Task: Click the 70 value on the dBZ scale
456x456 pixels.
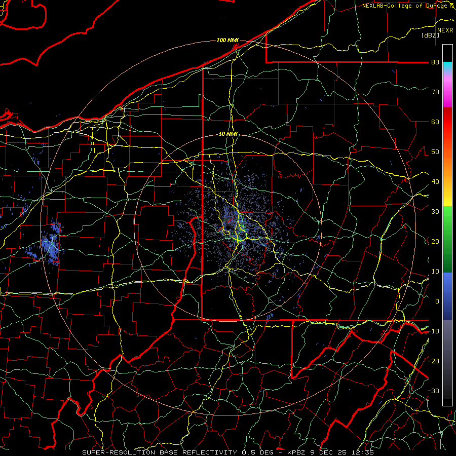Action: pyautogui.click(x=435, y=92)
